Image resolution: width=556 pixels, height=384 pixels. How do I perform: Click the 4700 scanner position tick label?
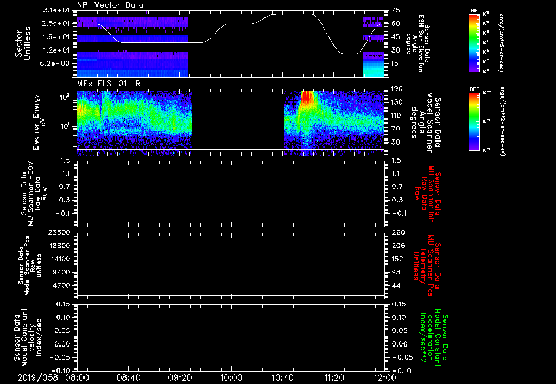pyautogui.click(x=62, y=285)
